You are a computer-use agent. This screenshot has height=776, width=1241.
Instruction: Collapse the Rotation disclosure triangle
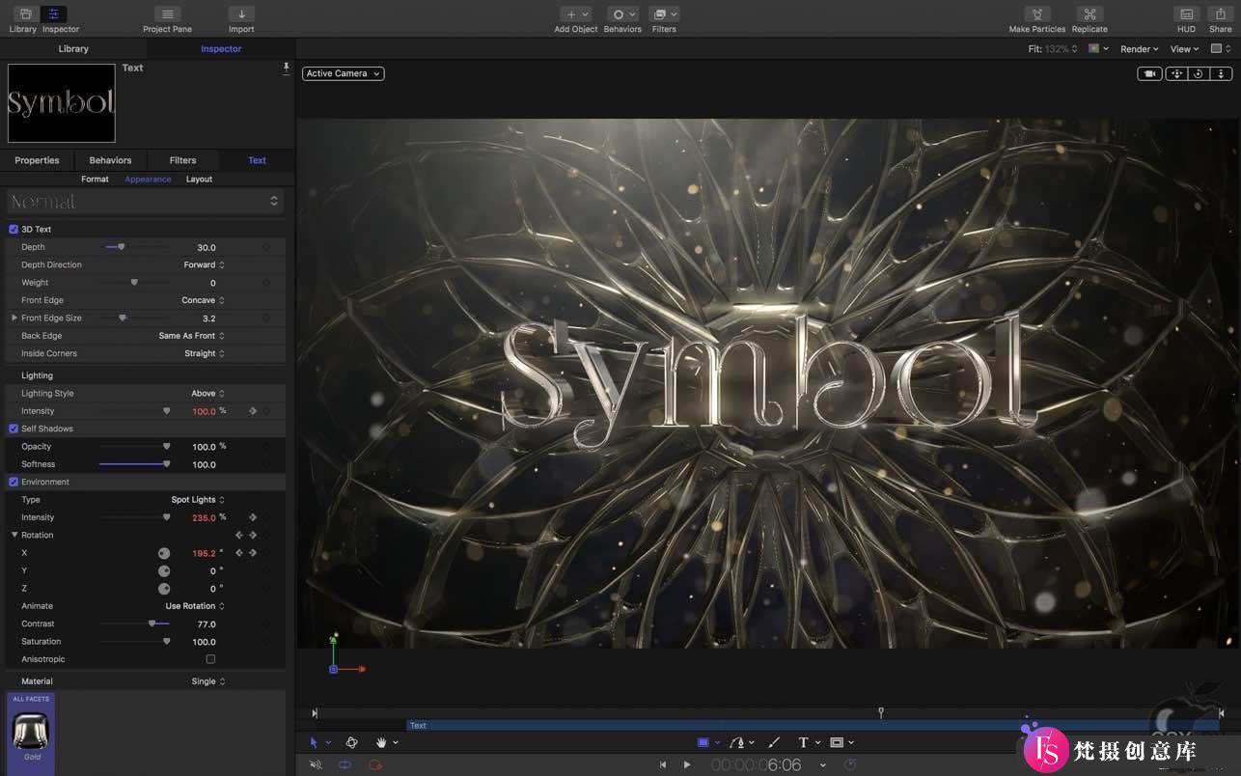(14, 535)
